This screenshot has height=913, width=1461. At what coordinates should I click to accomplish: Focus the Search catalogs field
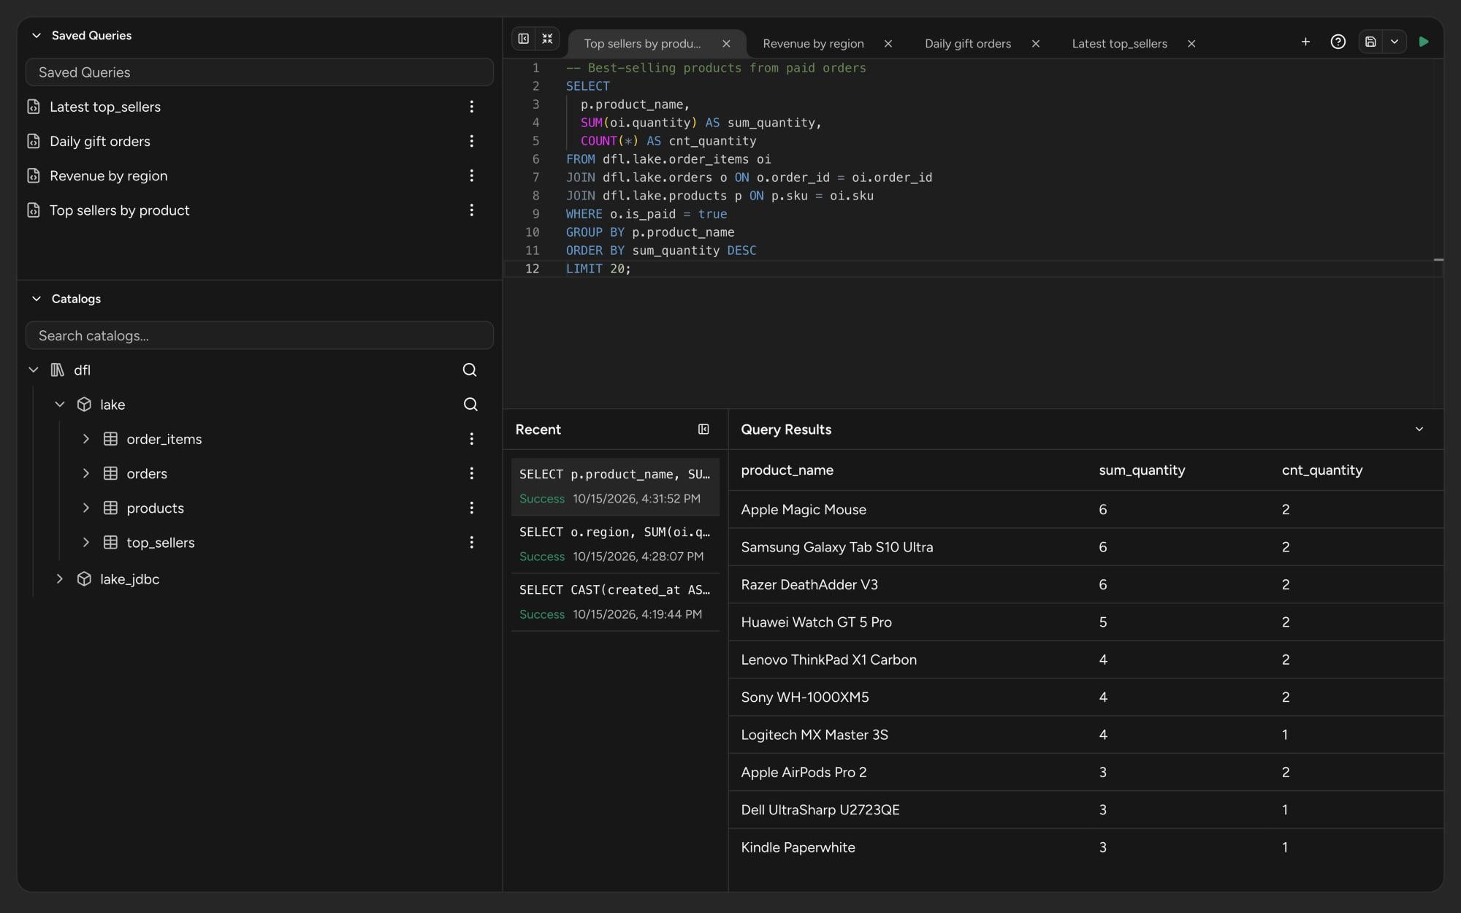click(259, 335)
